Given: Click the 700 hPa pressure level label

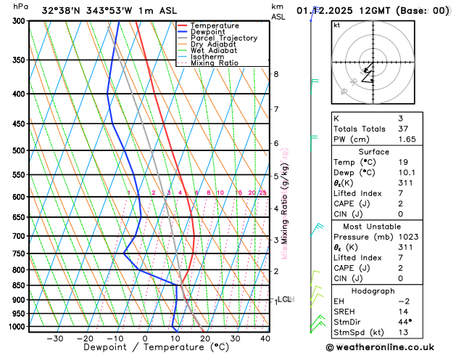Looking at the screenshot, I should pyautogui.click(x=20, y=236).
